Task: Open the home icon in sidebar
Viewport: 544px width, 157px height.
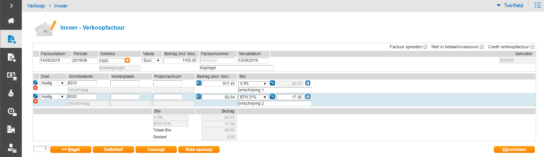Action: click(11, 21)
